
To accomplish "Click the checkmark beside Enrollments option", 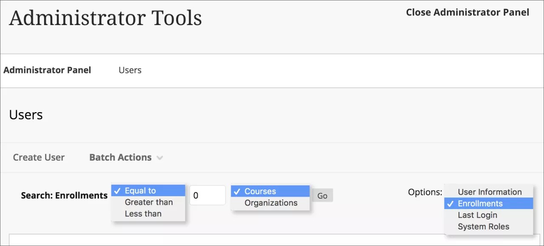I will click(x=450, y=204).
